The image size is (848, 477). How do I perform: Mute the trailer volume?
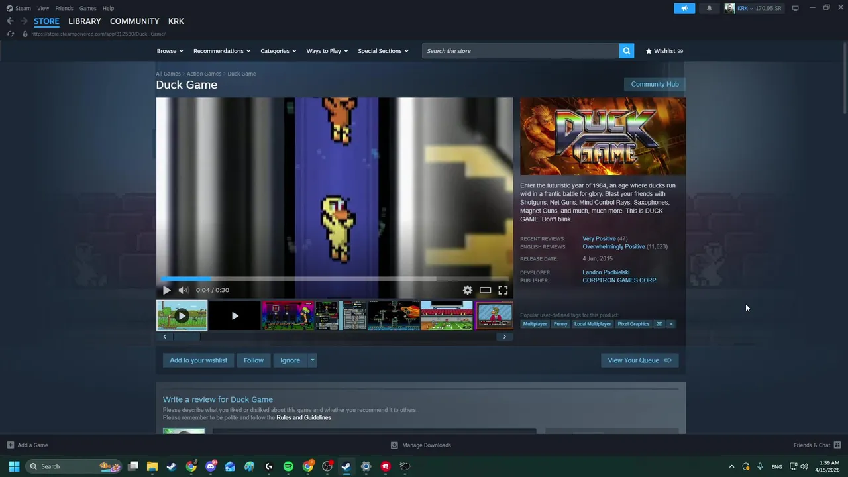(x=184, y=290)
